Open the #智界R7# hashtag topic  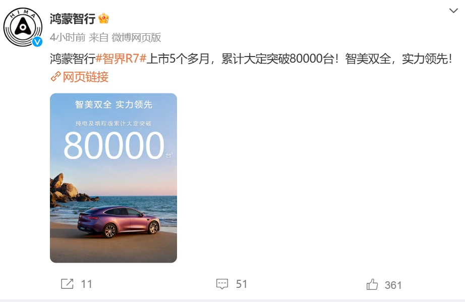(x=121, y=59)
